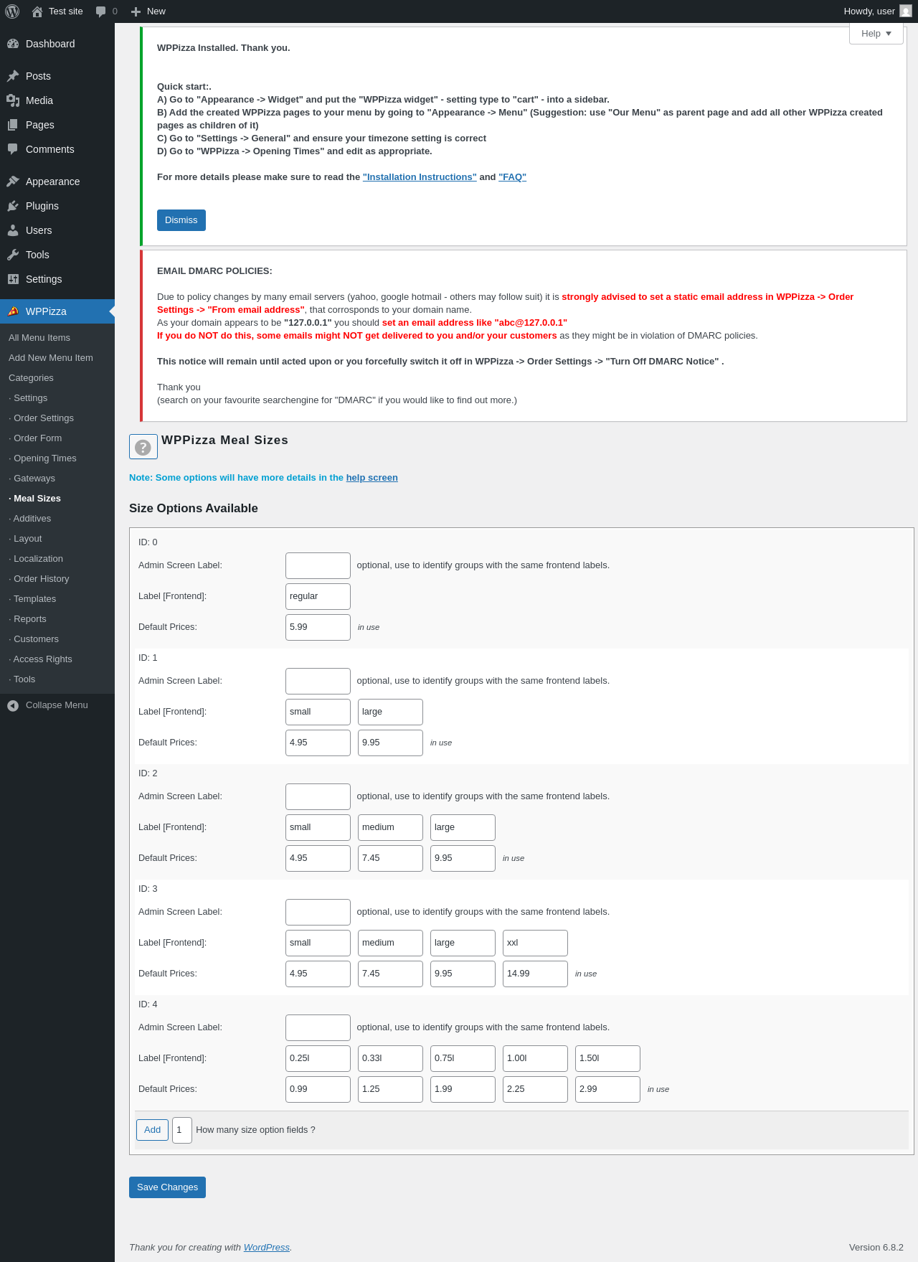The height and width of the screenshot is (1262, 918).
Task: Click the 2.99 price field
Action: 607,1089
